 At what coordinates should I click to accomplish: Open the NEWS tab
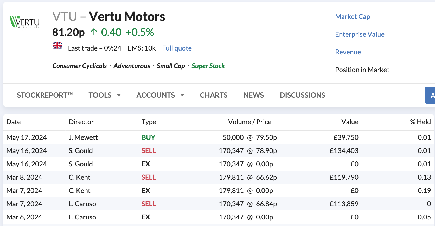click(x=253, y=95)
